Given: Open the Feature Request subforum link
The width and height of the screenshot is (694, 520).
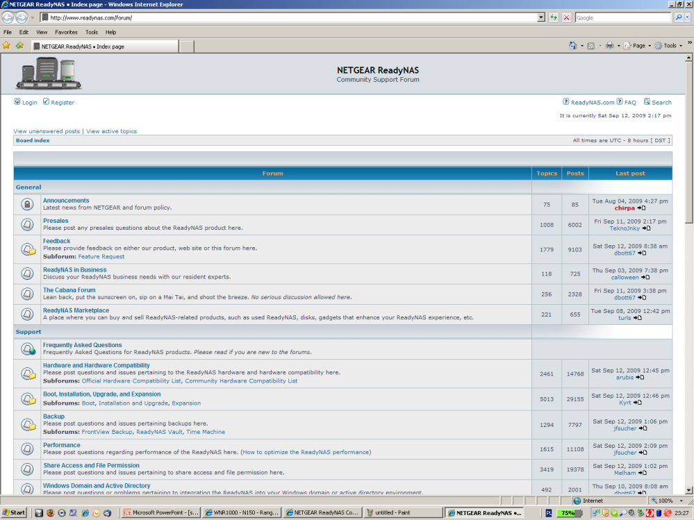Looking at the screenshot, I should (x=101, y=257).
